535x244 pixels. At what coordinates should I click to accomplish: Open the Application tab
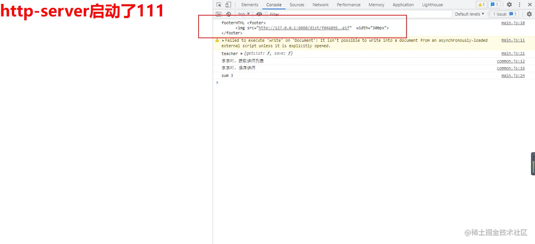pyautogui.click(x=403, y=5)
